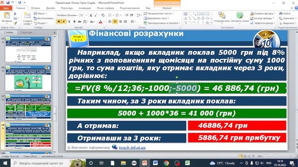
Task: Toggle Center text alignment
Action: tap(115, 22)
